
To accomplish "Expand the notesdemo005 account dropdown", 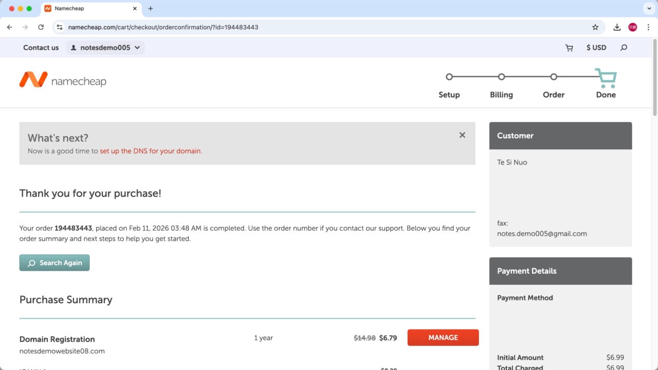I will point(137,47).
